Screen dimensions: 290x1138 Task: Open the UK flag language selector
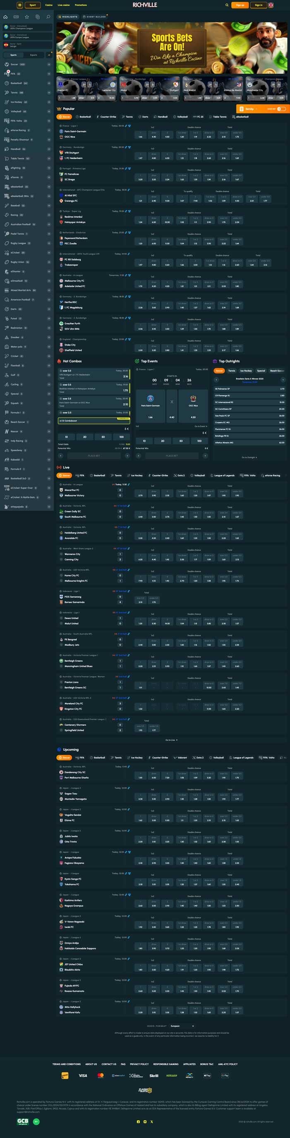pos(271,5)
